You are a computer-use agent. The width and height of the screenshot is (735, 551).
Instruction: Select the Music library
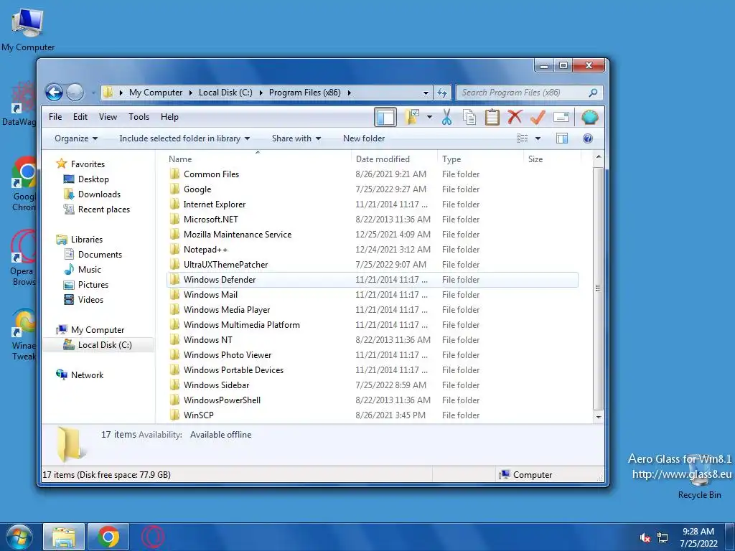point(90,270)
